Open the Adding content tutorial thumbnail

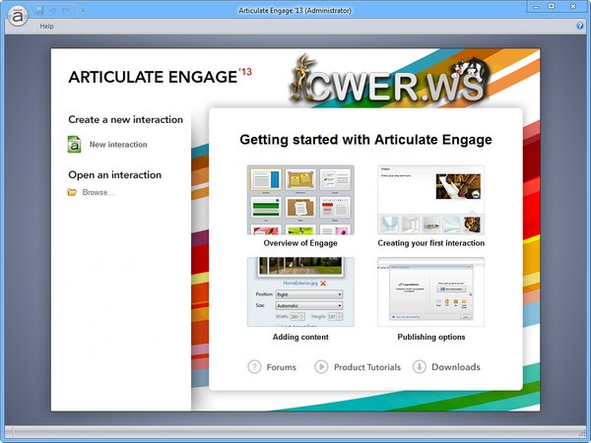tap(300, 292)
